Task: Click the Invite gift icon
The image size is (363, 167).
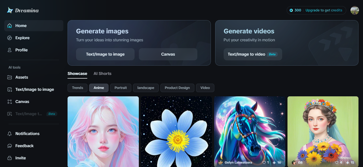Action: tap(10, 158)
